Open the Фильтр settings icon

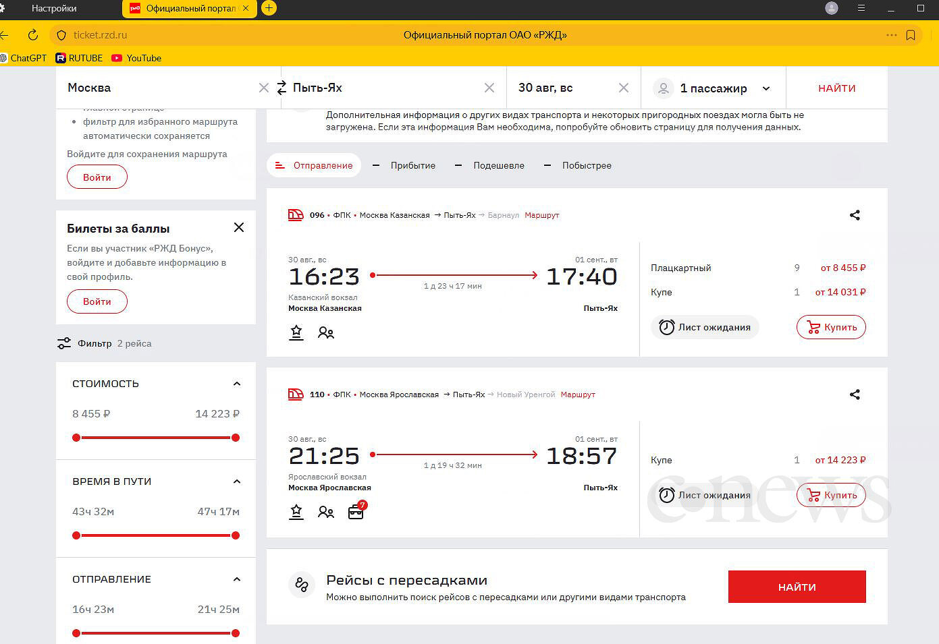point(64,343)
